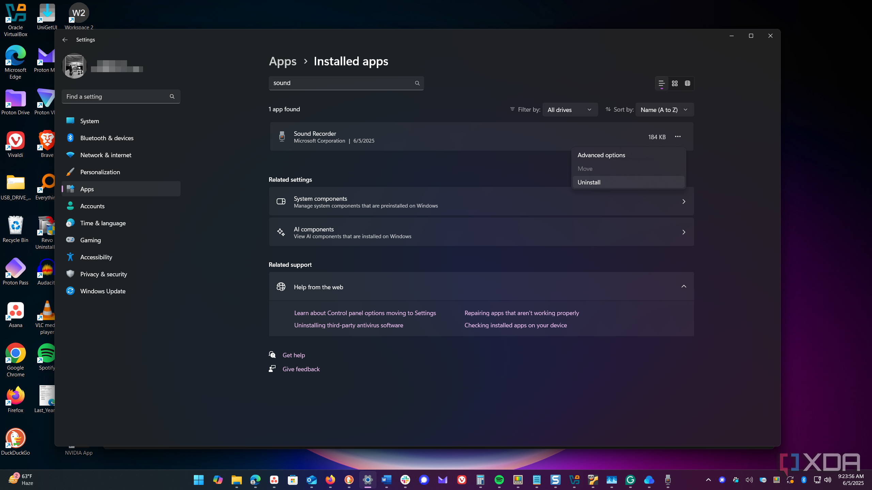
Task: Show hidden tray icons chevron
Action: 708,480
